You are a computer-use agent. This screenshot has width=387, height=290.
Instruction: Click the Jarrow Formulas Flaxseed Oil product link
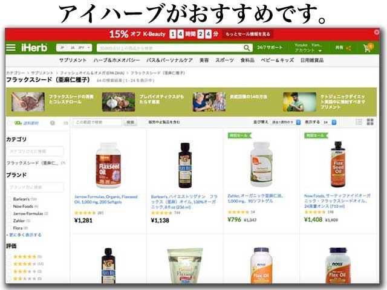tap(106, 199)
